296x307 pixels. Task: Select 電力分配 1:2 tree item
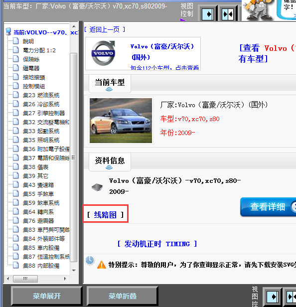[x=39, y=50]
